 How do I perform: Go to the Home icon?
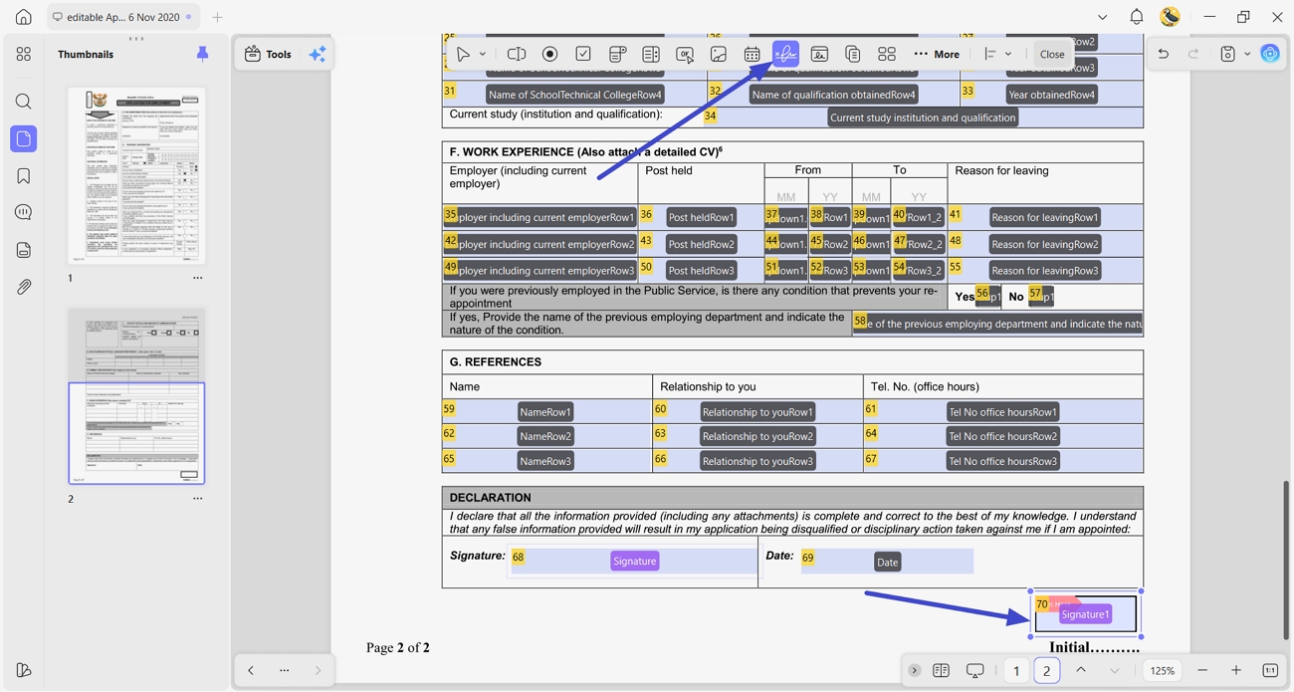point(24,17)
